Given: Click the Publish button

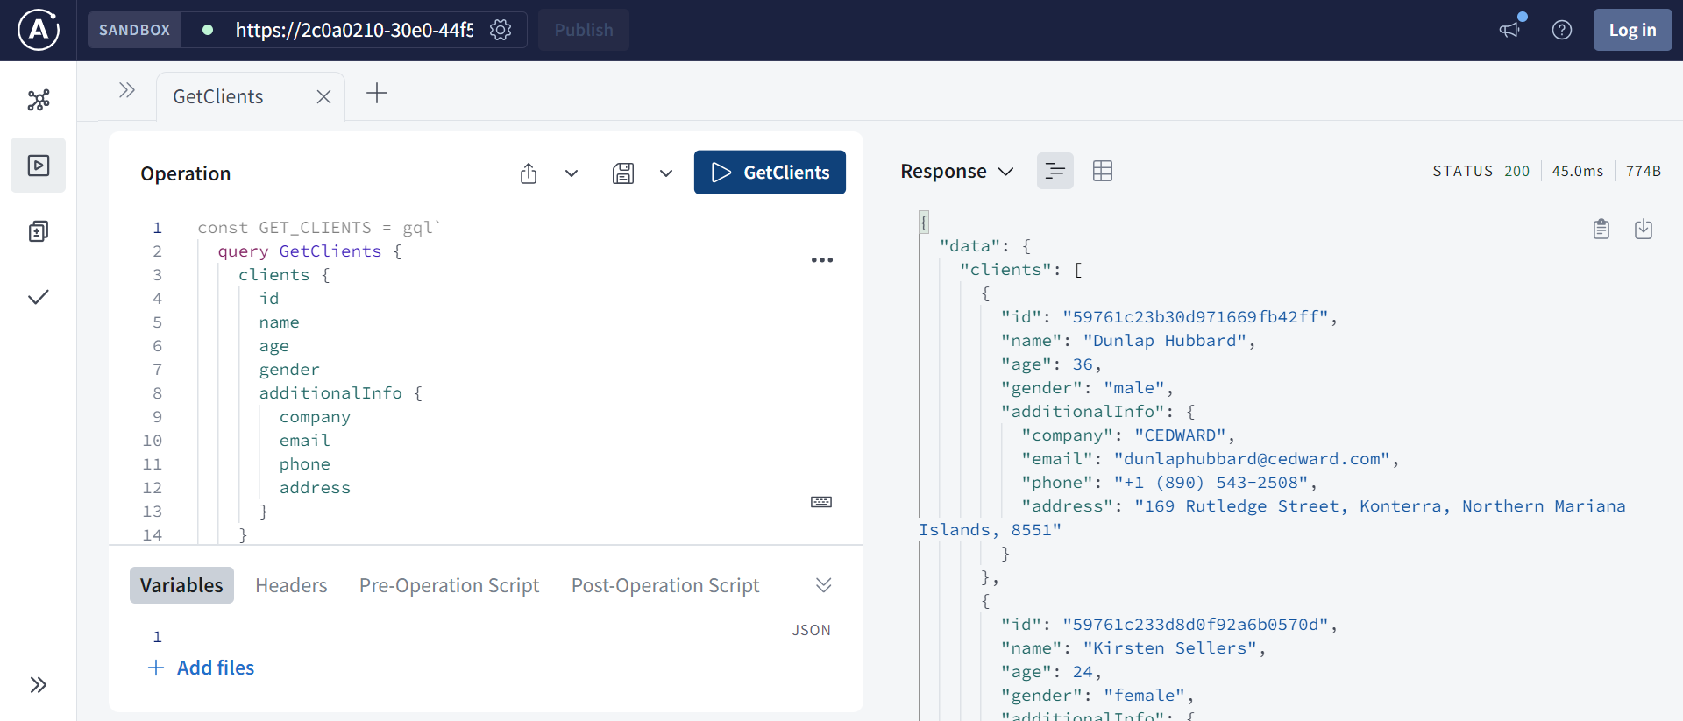Looking at the screenshot, I should [x=584, y=30].
